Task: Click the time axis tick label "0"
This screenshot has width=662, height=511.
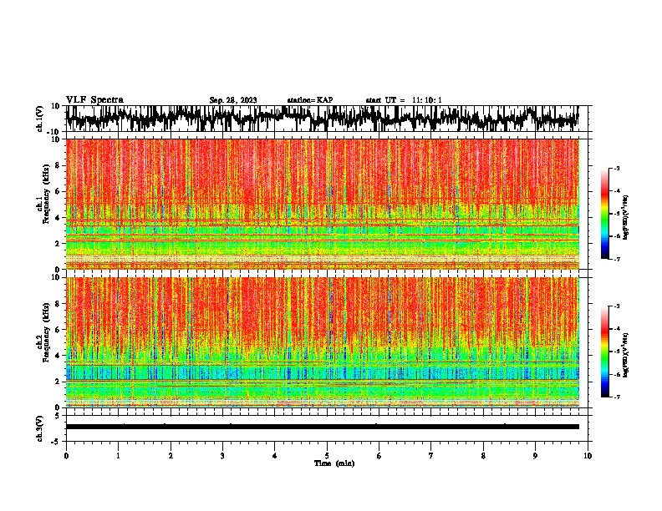Action: tap(66, 456)
